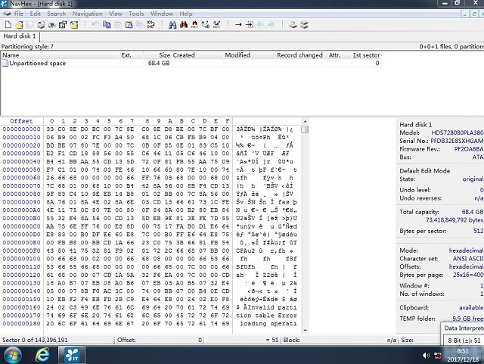Select the Hard disk 1 tab
Viewport: 484px width, 364px height.
(20, 36)
